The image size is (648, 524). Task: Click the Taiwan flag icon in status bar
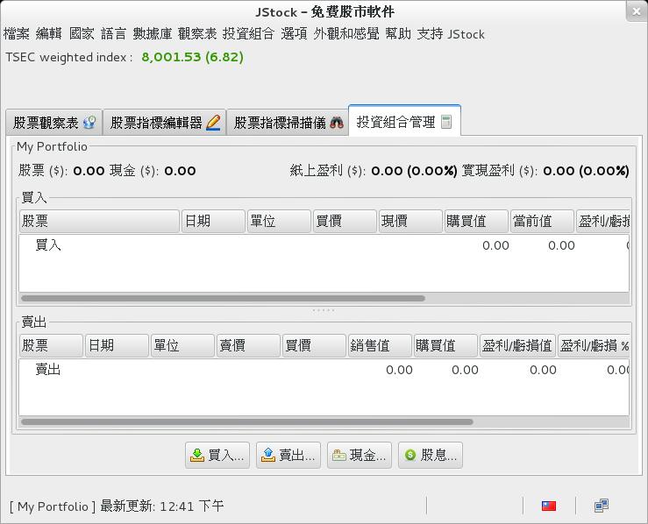(x=549, y=506)
